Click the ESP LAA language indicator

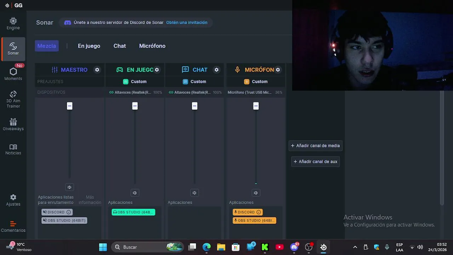click(400, 247)
